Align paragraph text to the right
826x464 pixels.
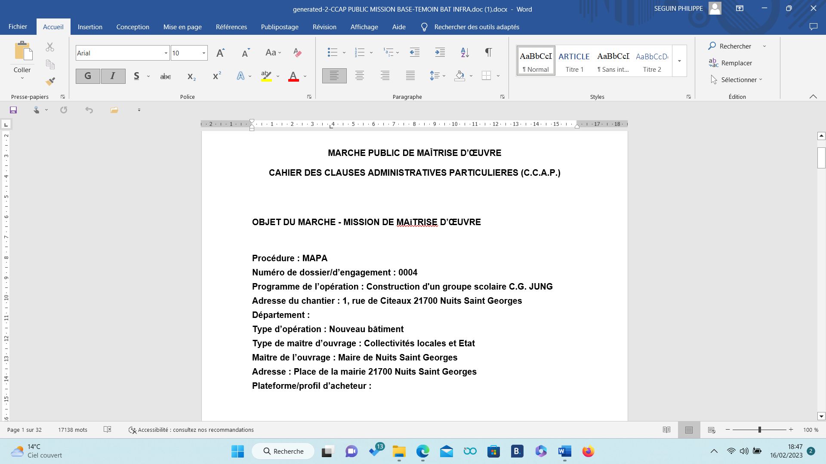385,76
